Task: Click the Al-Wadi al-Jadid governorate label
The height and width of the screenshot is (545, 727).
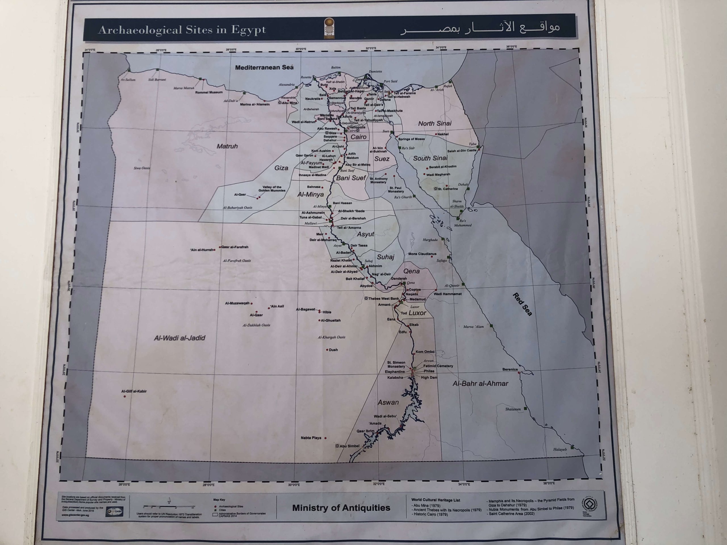Action: coord(179,338)
